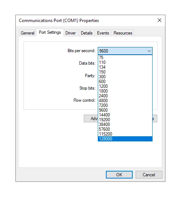Confirm settings with the OK button

click(x=119, y=174)
